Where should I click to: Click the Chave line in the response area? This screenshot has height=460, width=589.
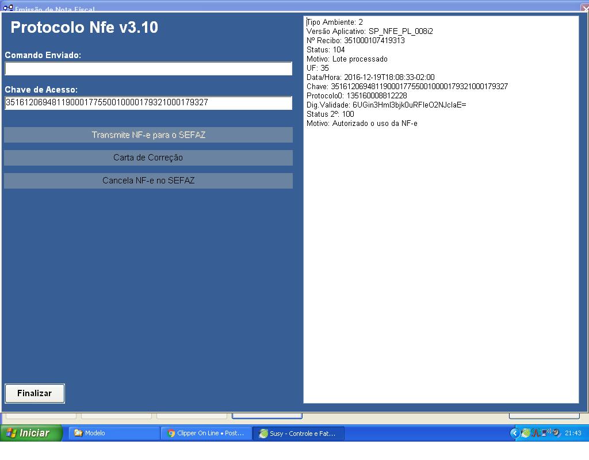point(407,86)
